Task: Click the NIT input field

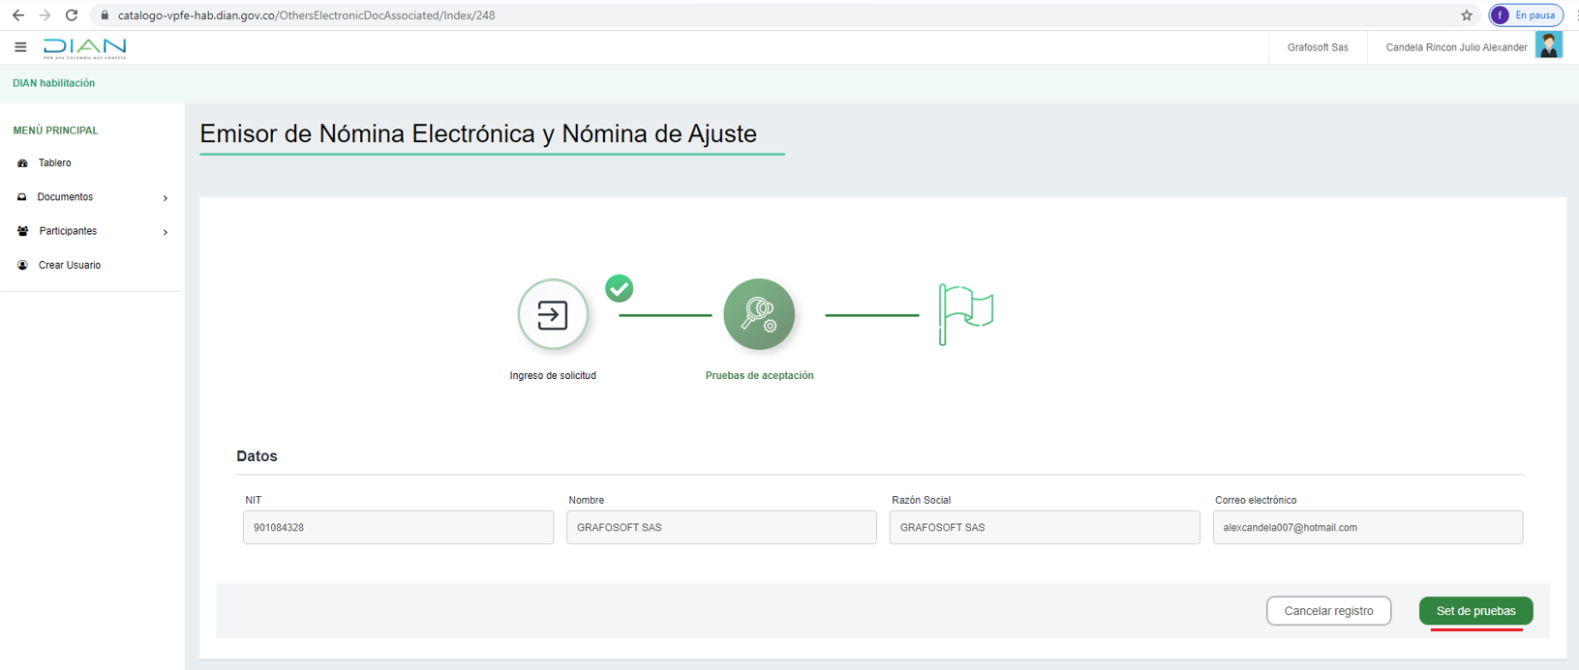Action: tap(398, 528)
